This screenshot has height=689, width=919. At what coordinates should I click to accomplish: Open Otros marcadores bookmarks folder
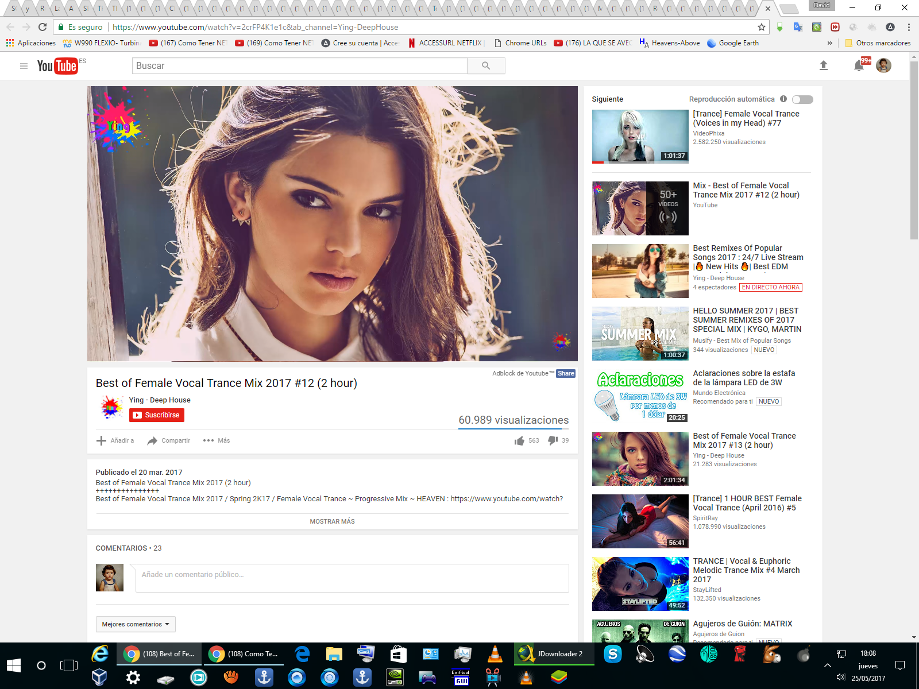878,43
